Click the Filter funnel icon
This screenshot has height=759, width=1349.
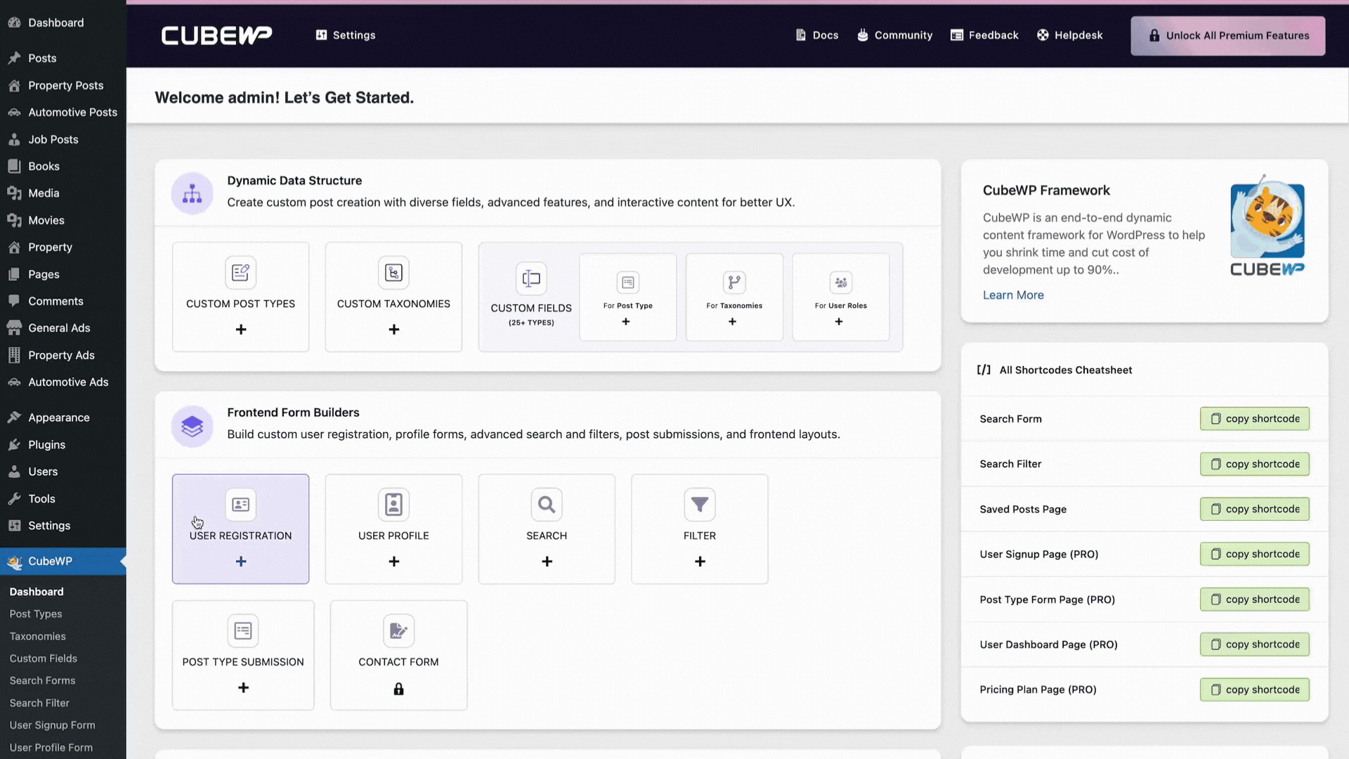[700, 505]
